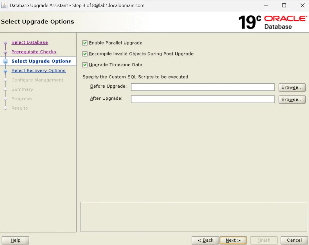Open the Help dialog
Viewport: 309px width, 245px height.
[x=15, y=240]
